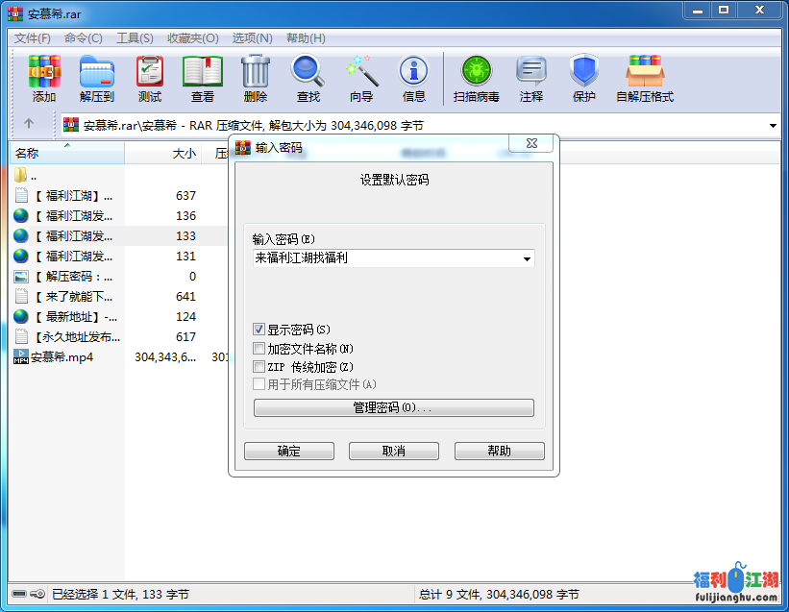
Task: Click the 删除 (Delete) toolbar icon
Action: tap(254, 77)
